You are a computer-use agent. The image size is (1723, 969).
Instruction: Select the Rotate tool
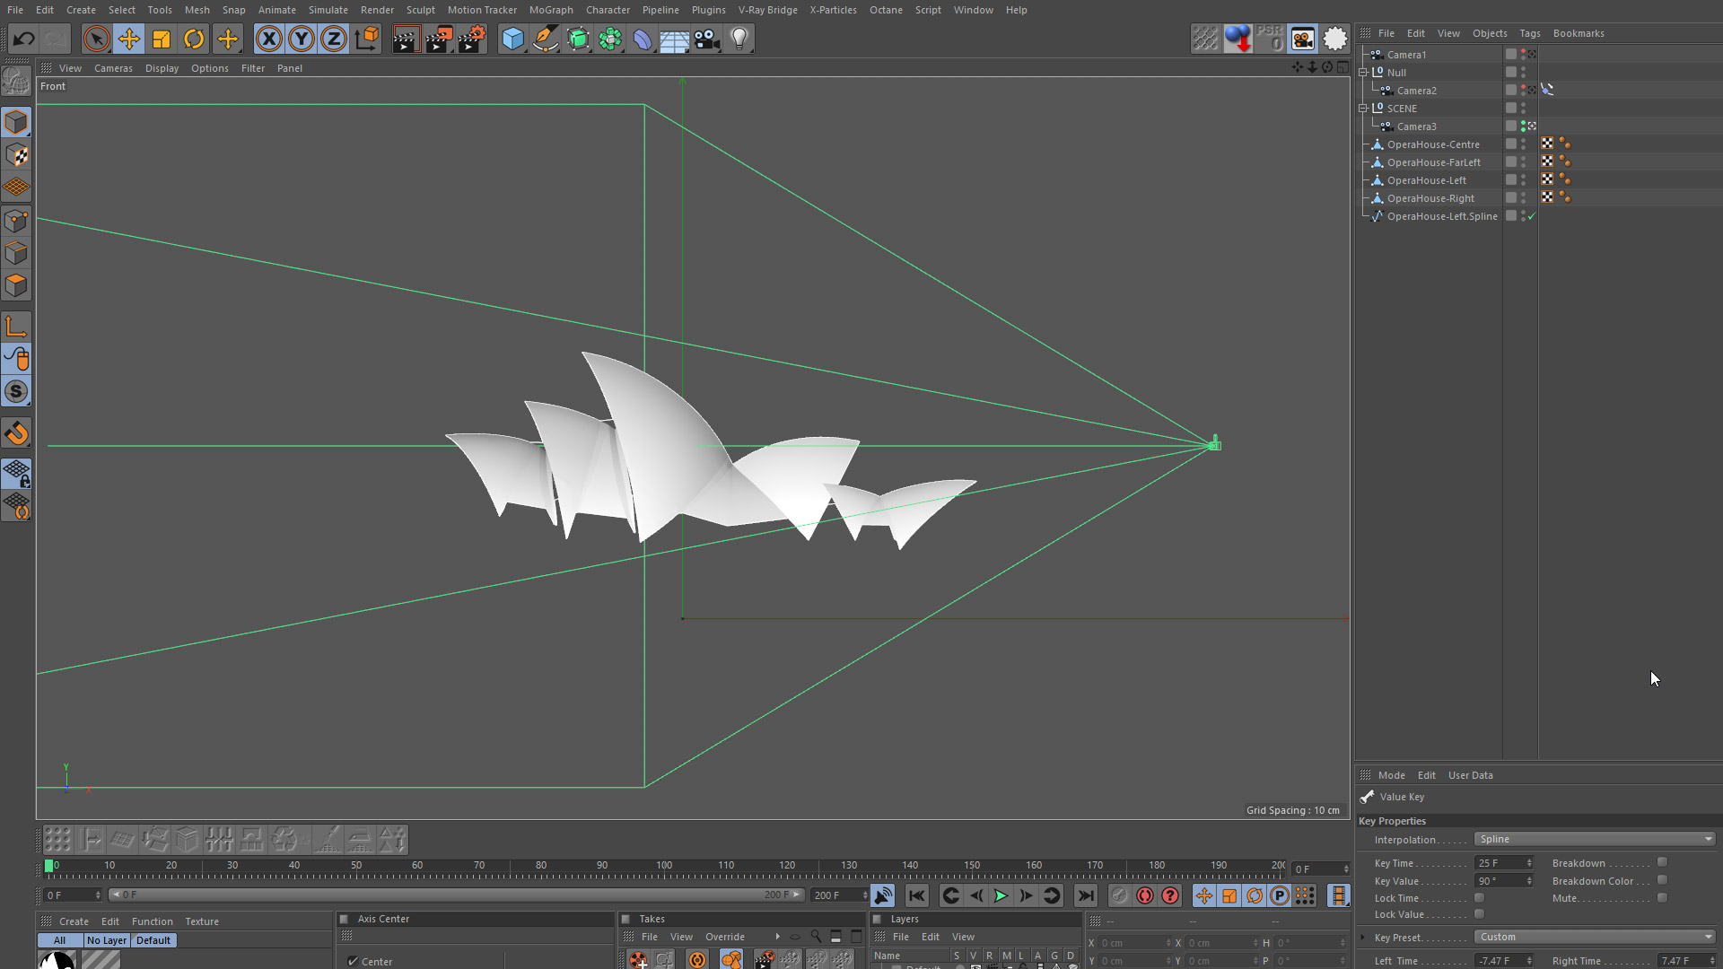[x=194, y=39]
